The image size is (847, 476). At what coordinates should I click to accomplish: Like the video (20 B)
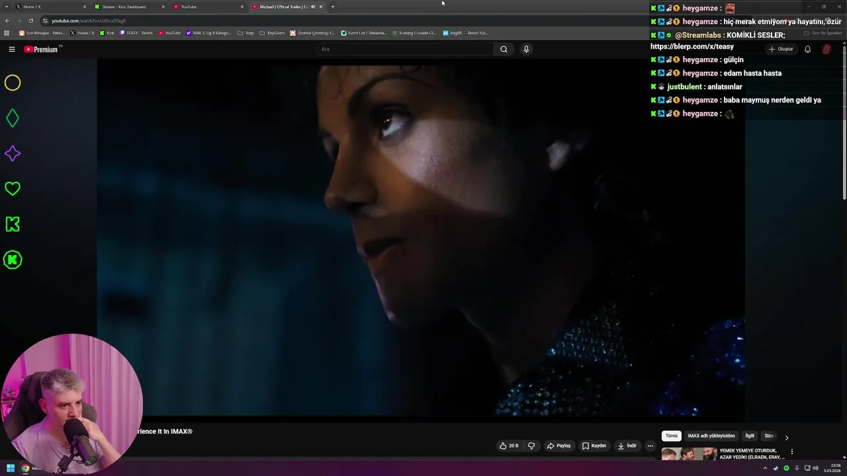point(509,446)
